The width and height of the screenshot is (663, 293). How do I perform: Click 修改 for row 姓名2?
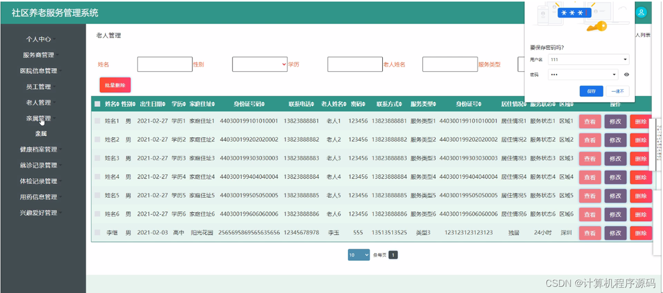pyautogui.click(x=615, y=140)
